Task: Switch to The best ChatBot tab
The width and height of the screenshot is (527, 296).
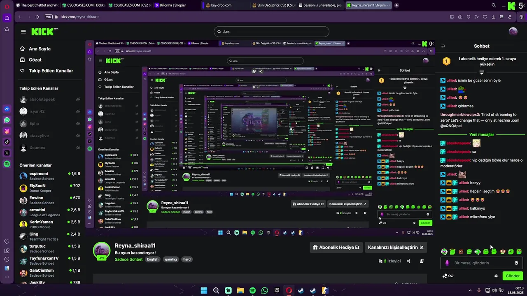Action: 37,5
